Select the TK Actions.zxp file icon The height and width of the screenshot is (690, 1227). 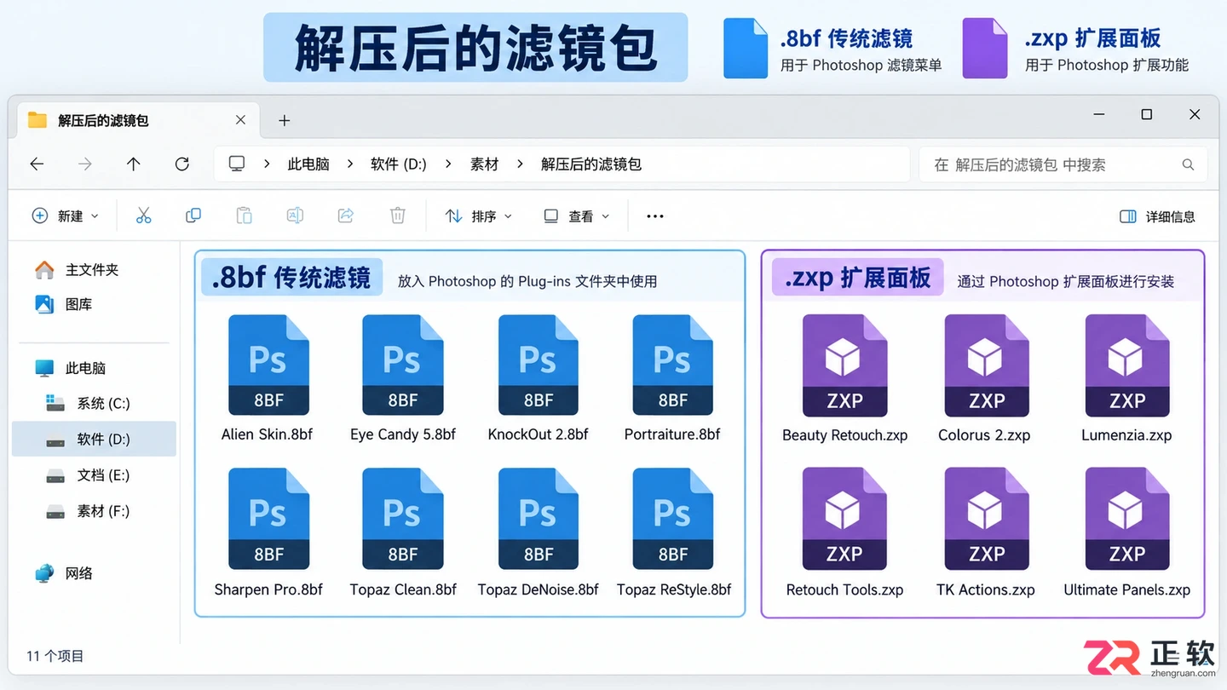coord(986,519)
